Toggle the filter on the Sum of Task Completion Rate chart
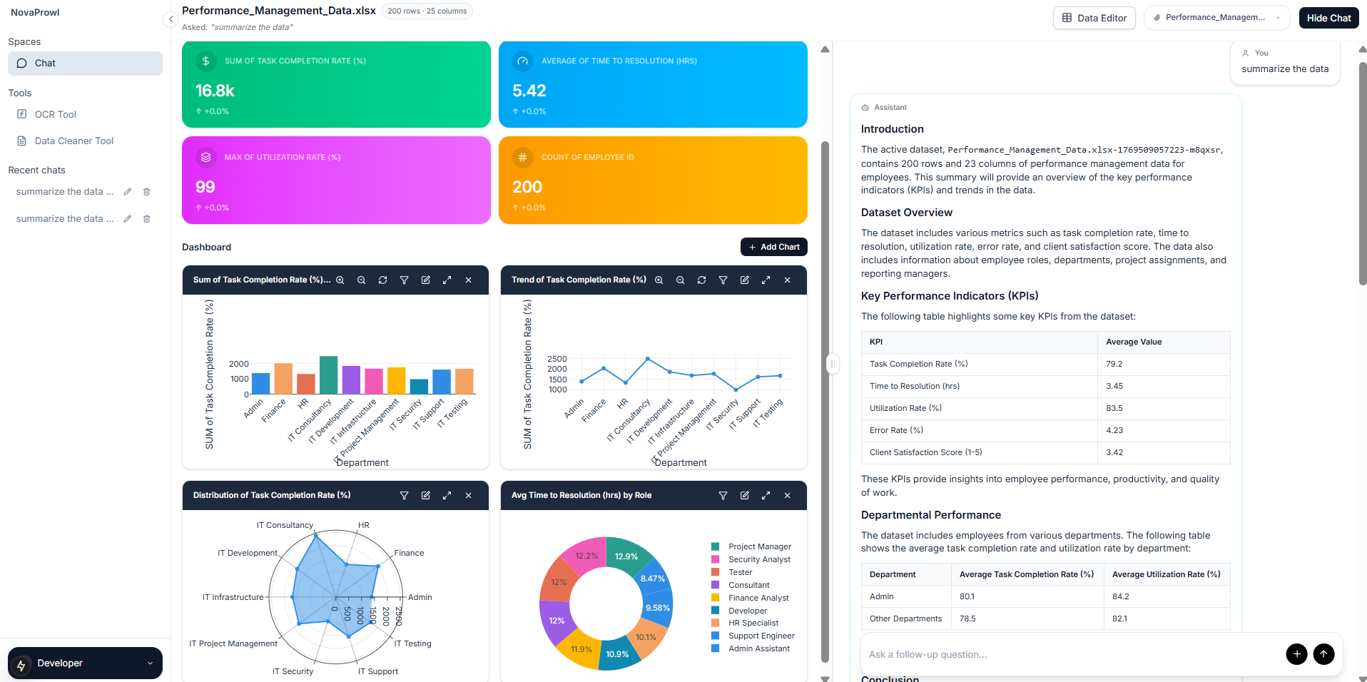The height and width of the screenshot is (682, 1367). [x=405, y=280]
